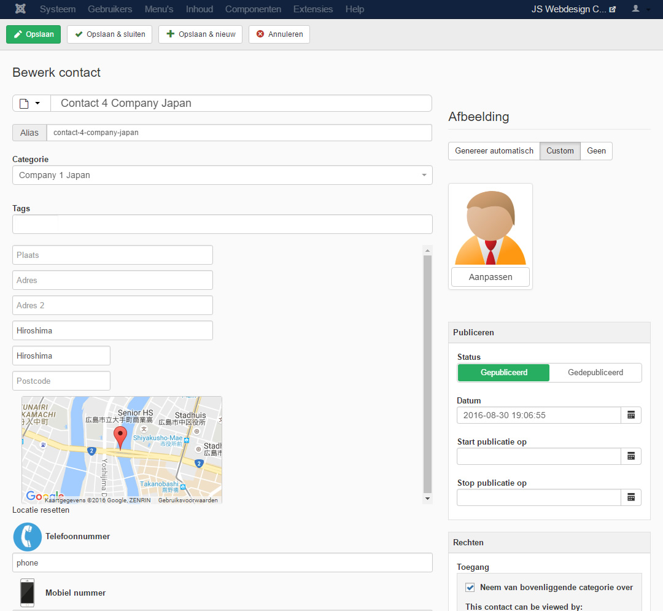The width and height of the screenshot is (663, 611).
Task: Click the Opslaan & sluiten button
Action: 110,34
